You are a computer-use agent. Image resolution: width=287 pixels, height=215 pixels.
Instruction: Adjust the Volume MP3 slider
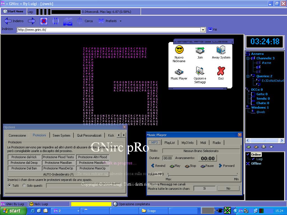(x=202, y=174)
